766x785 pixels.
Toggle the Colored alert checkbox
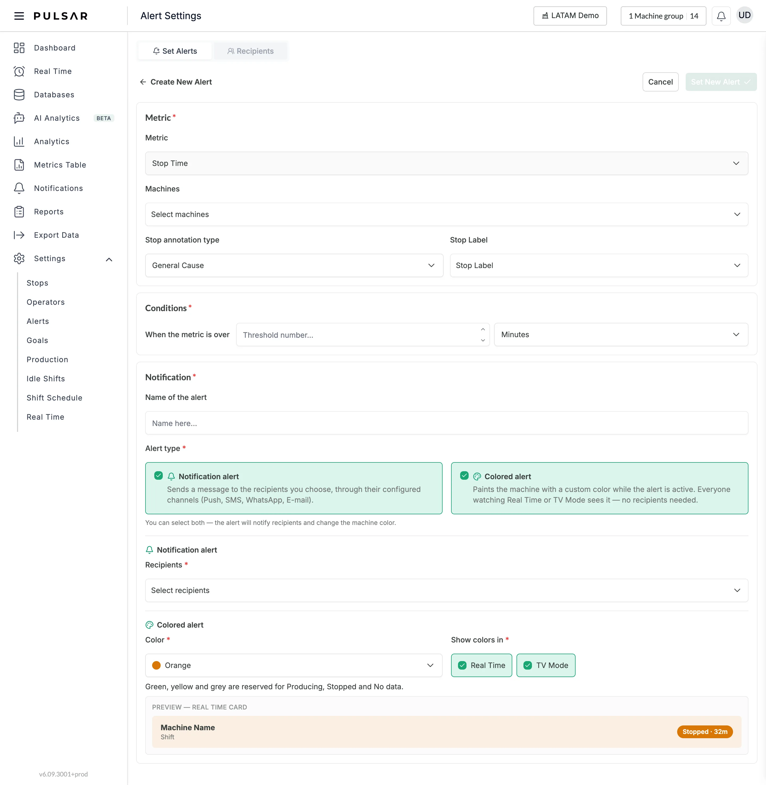click(x=464, y=476)
